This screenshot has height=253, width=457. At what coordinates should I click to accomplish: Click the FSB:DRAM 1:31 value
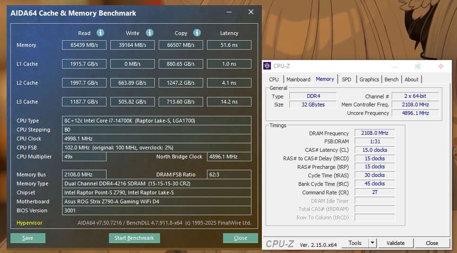click(x=375, y=141)
